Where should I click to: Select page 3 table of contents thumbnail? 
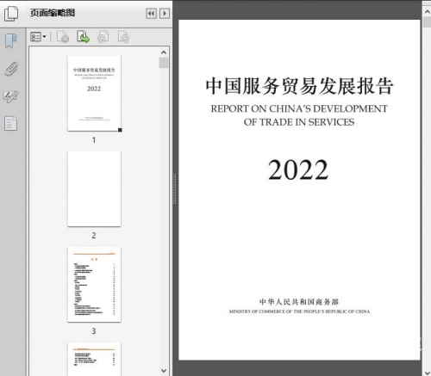[94, 284]
